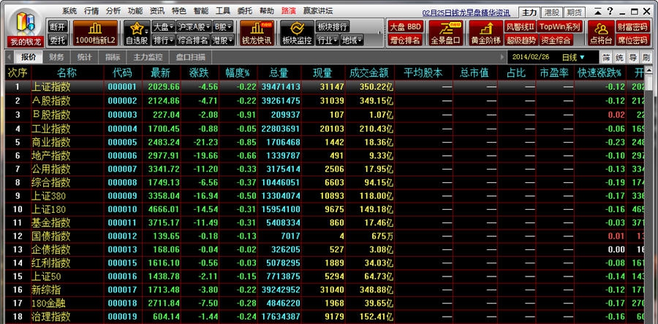Select 主力 top-right tab
The height and width of the screenshot is (324, 658).
529,12
